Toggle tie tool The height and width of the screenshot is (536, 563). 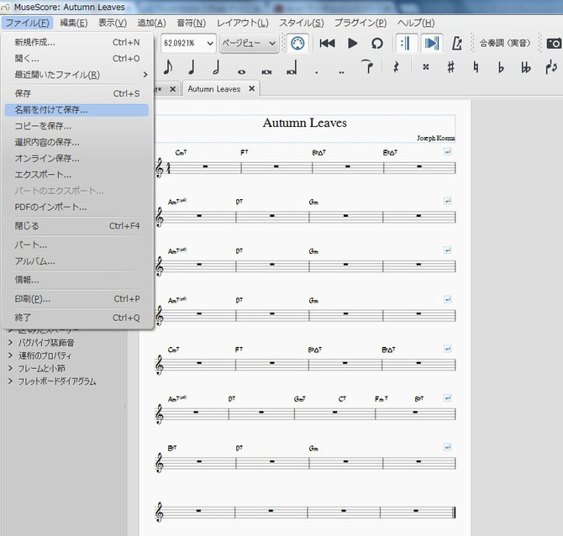coord(367,66)
